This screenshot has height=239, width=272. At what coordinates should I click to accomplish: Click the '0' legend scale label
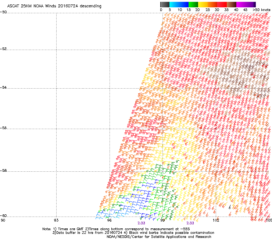coord(161,10)
